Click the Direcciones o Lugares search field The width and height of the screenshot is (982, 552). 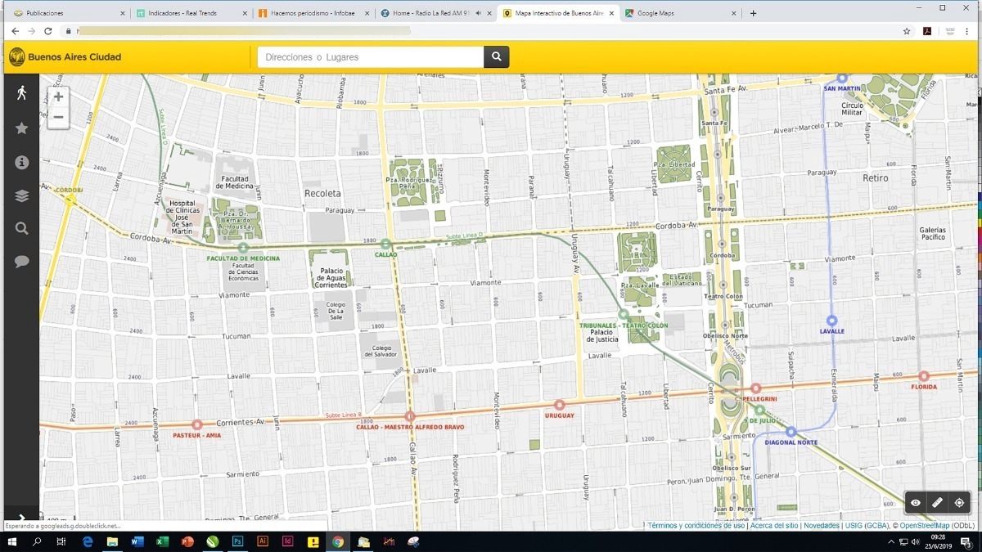pos(371,57)
